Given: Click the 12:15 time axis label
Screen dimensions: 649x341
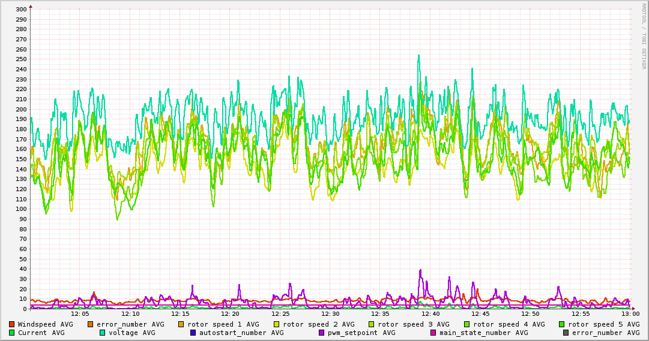Looking at the screenshot, I should point(180,314).
